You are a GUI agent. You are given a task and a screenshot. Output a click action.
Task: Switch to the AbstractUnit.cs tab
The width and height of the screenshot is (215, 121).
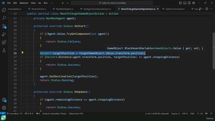[37, 9]
